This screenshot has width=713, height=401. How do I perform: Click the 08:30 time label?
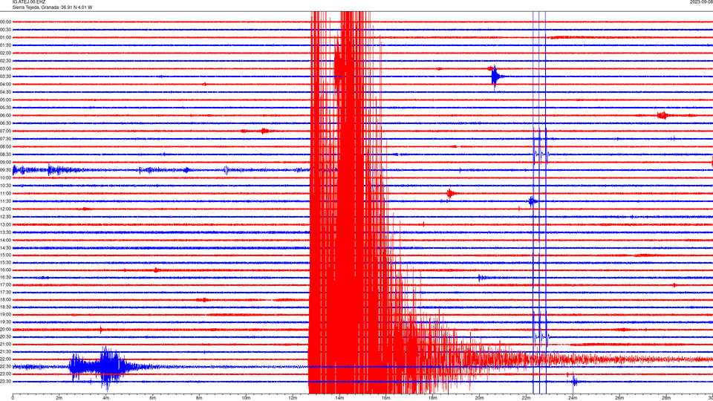pos(5,154)
